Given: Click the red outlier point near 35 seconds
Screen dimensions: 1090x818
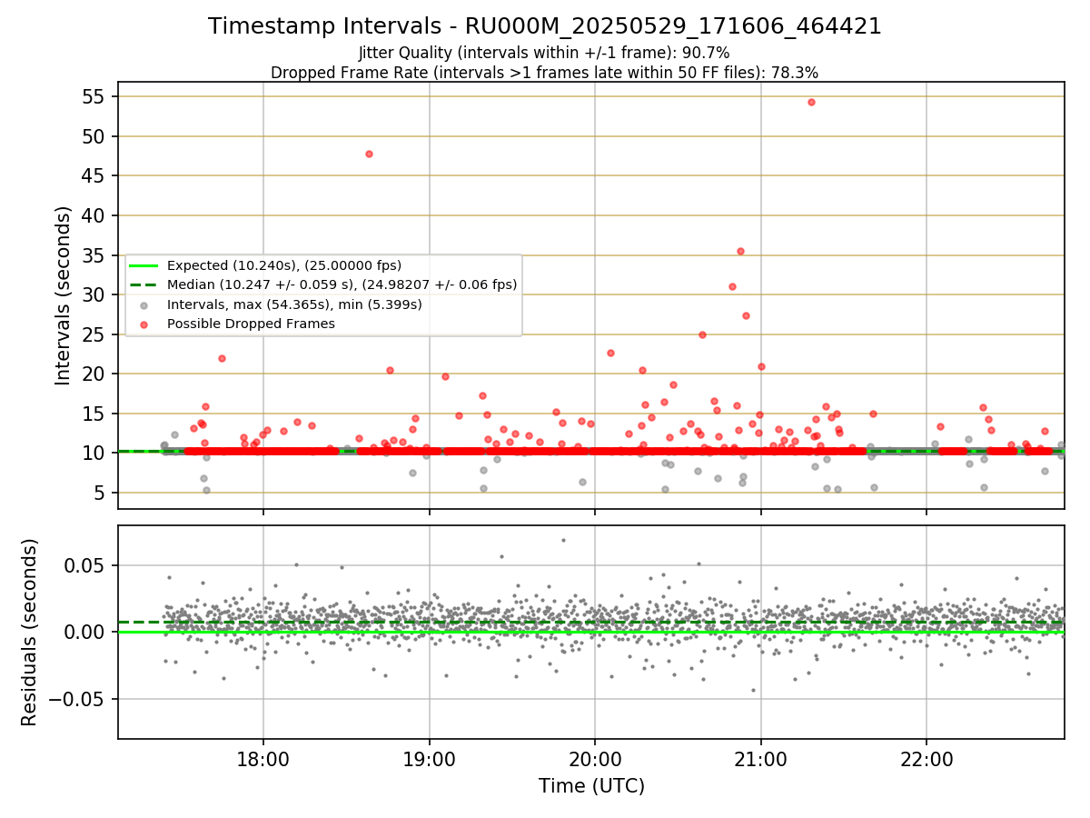Looking at the screenshot, I should [x=740, y=251].
